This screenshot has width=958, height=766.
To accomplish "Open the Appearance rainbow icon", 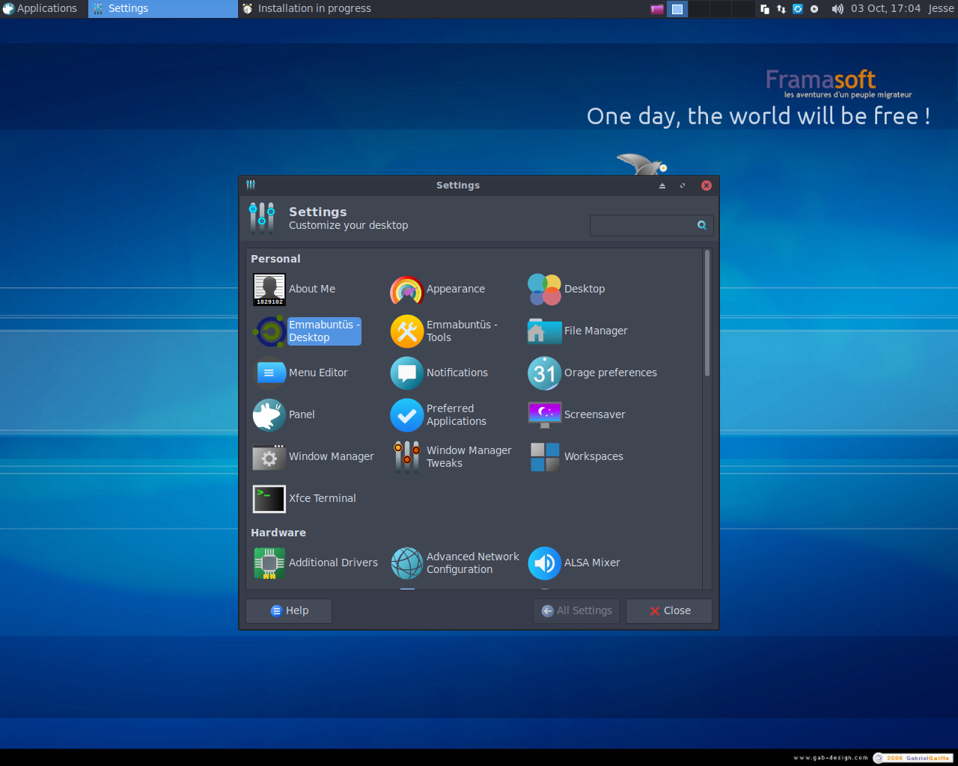I will point(407,289).
